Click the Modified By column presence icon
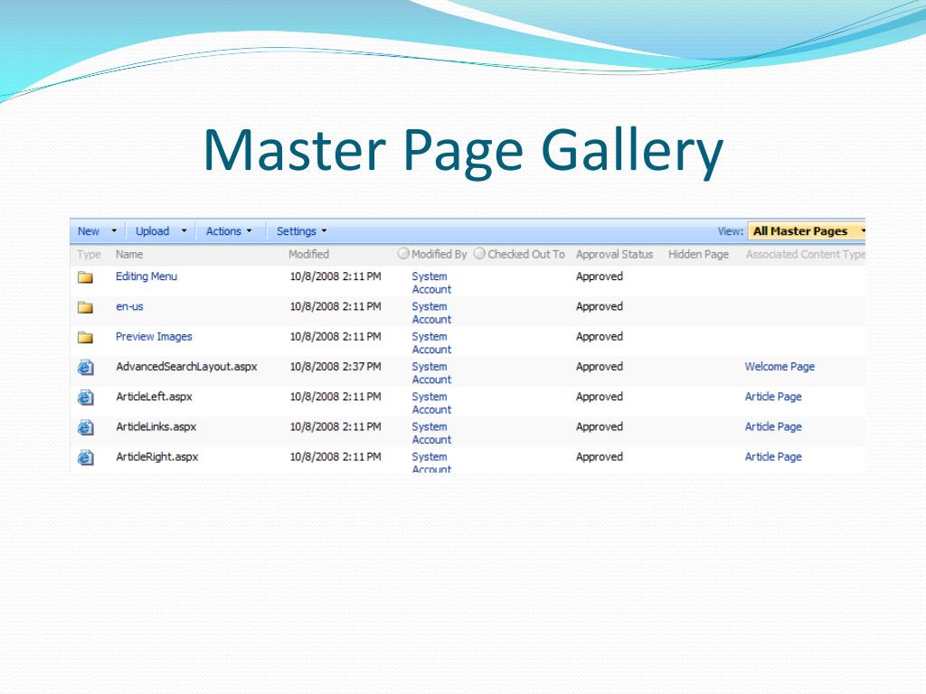The width and height of the screenshot is (926, 694). [403, 254]
